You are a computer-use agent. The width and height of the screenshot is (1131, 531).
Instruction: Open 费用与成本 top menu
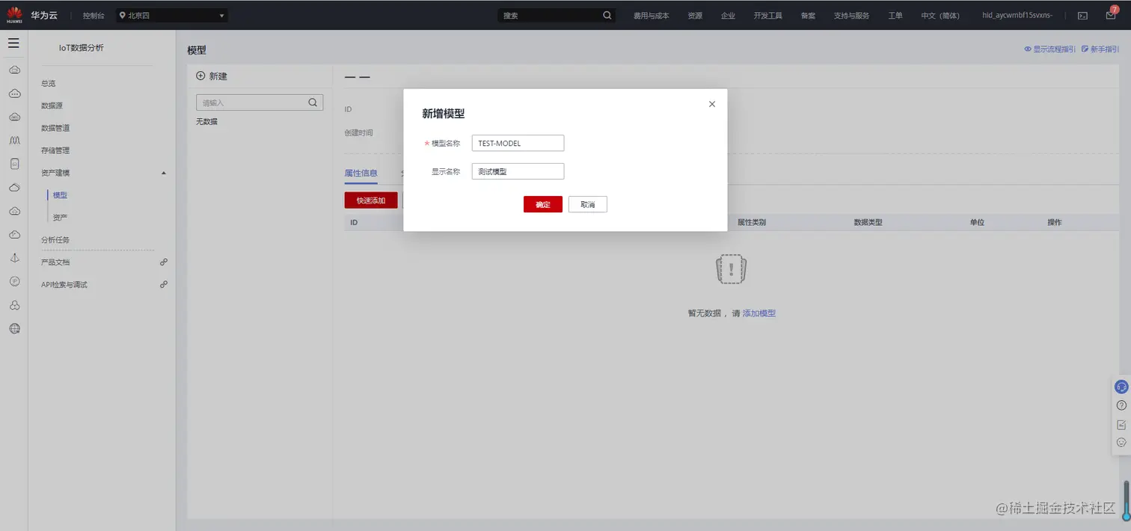coord(652,15)
